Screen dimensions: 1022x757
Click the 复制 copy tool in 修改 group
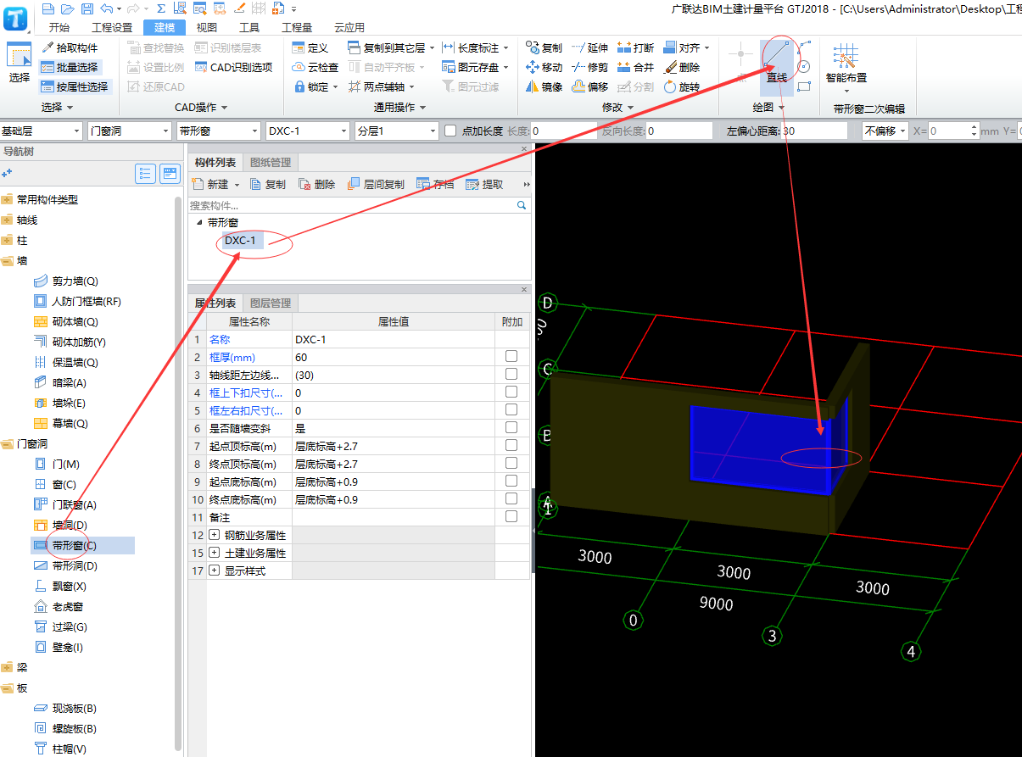tap(544, 47)
